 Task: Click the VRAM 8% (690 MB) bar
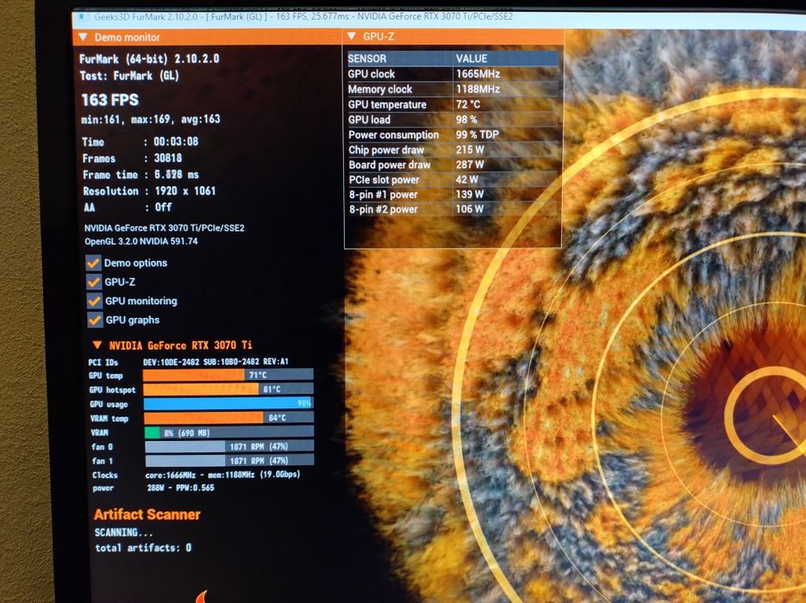click(x=228, y=432)
